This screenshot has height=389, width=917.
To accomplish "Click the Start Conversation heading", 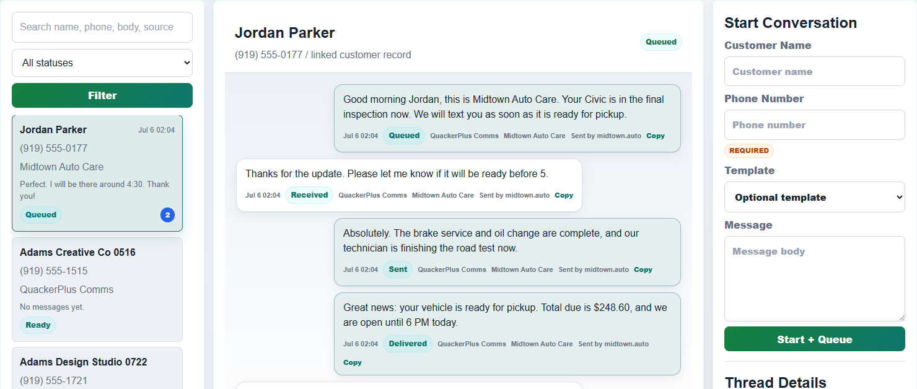I will 791,23.
